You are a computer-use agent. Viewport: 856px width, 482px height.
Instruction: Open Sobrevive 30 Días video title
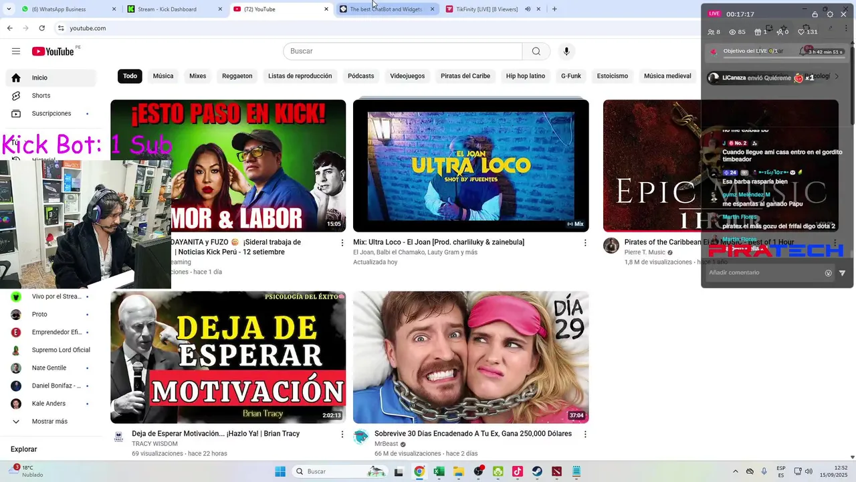(x=473, y=434)
